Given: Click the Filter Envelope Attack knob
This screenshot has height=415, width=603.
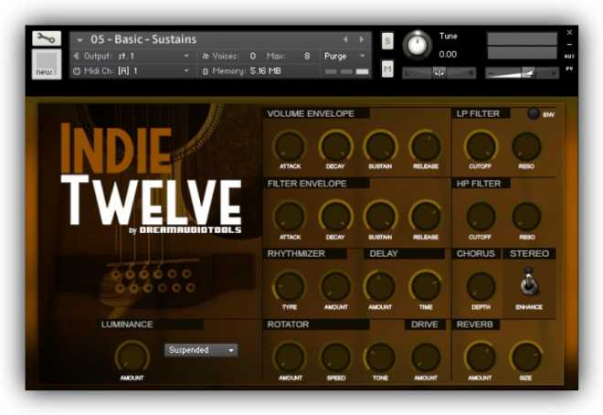Looking at the screenshot, I should [290, 217].
